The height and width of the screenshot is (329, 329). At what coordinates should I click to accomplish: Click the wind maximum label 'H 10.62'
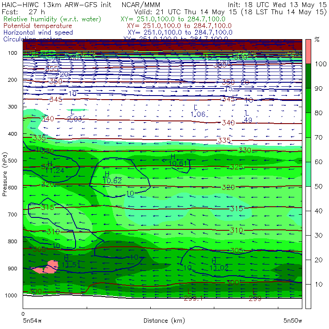coord(112,177)
